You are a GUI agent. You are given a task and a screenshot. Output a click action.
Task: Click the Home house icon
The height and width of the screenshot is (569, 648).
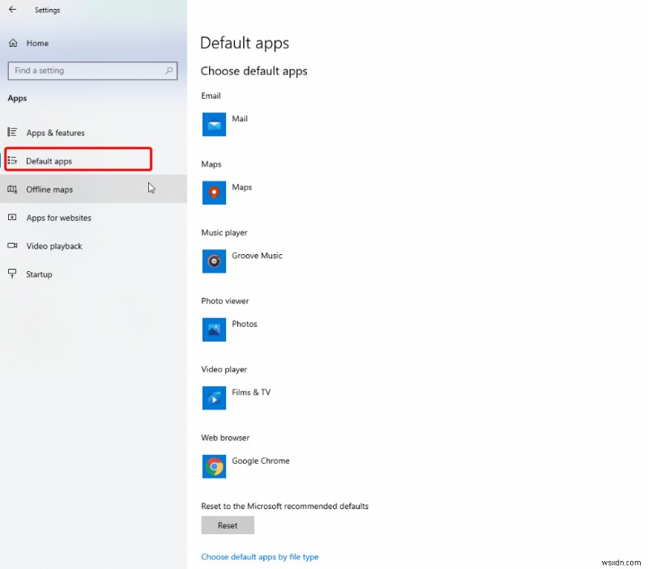[x=13, y=43]
